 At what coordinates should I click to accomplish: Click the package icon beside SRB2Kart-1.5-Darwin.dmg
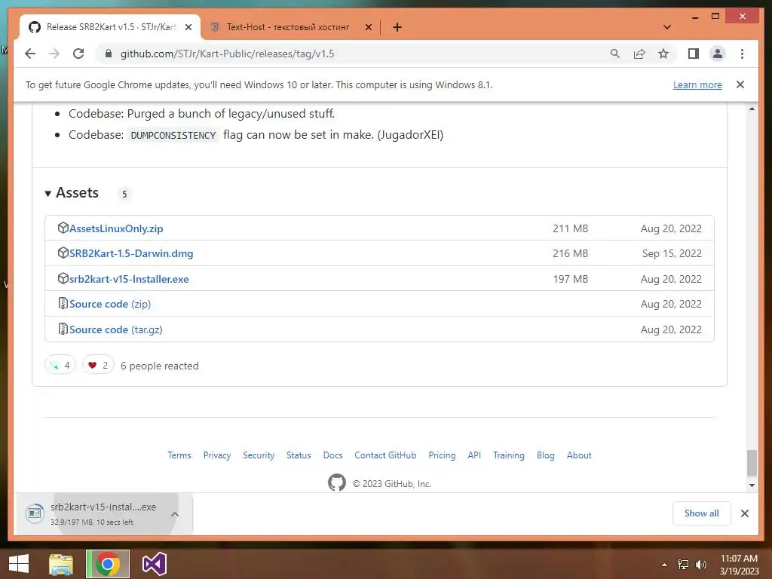point(63,253)
